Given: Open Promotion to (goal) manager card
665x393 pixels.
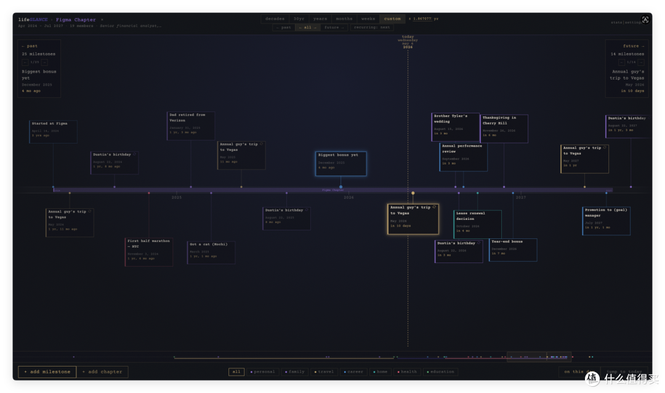Looking at the screenshot, I should click(607, 221).
